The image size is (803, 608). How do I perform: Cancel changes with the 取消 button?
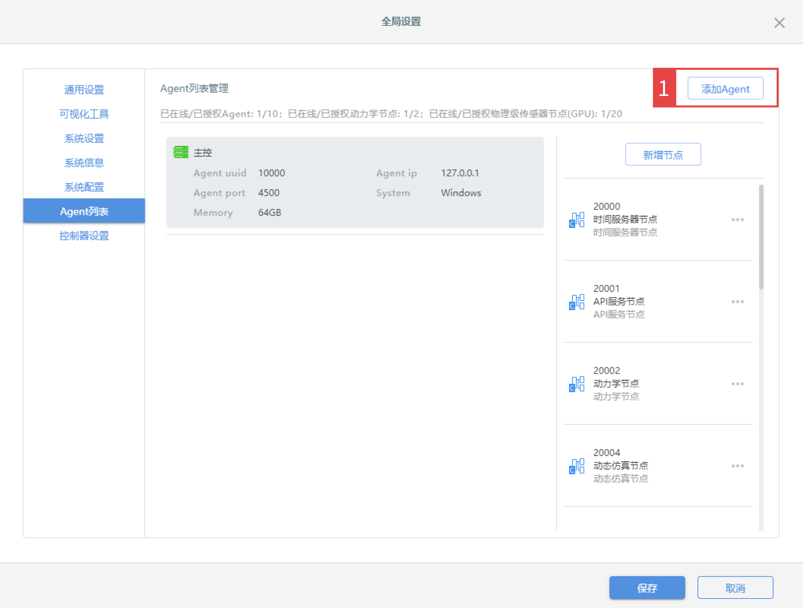[x=735, y=587]
